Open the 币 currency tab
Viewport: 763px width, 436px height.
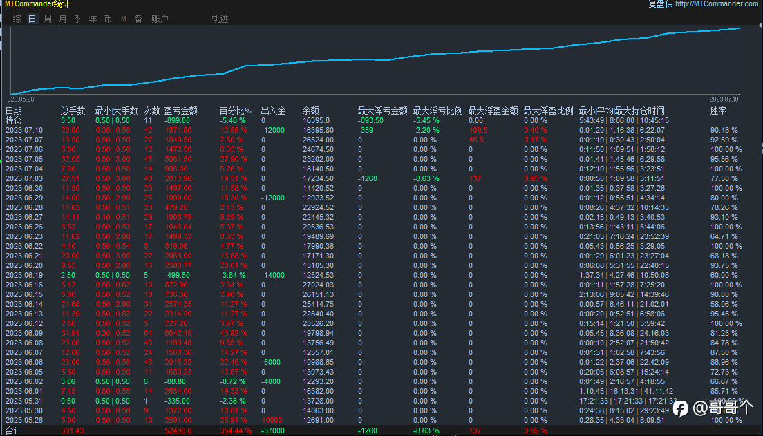[108, 19]
